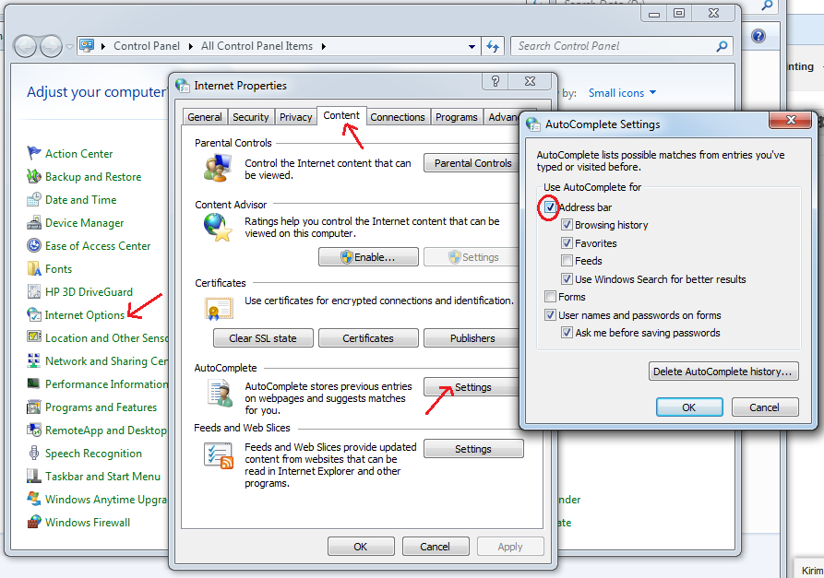
Task: Switch to the Privacy tab
Action: (297, 116)
